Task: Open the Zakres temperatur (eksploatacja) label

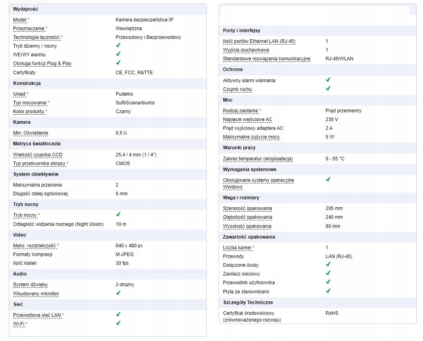Action: click(258, 159)
